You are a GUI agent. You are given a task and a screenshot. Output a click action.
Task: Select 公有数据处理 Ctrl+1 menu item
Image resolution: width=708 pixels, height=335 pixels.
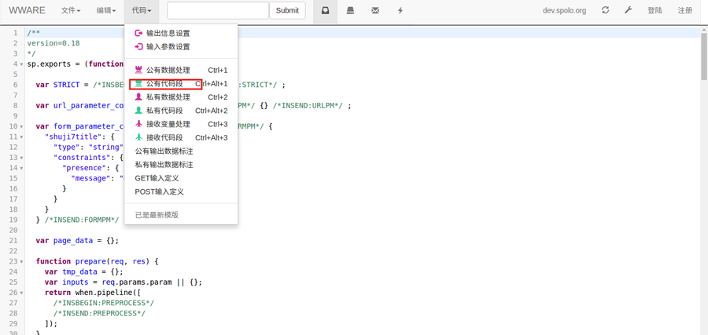(181, 71)
